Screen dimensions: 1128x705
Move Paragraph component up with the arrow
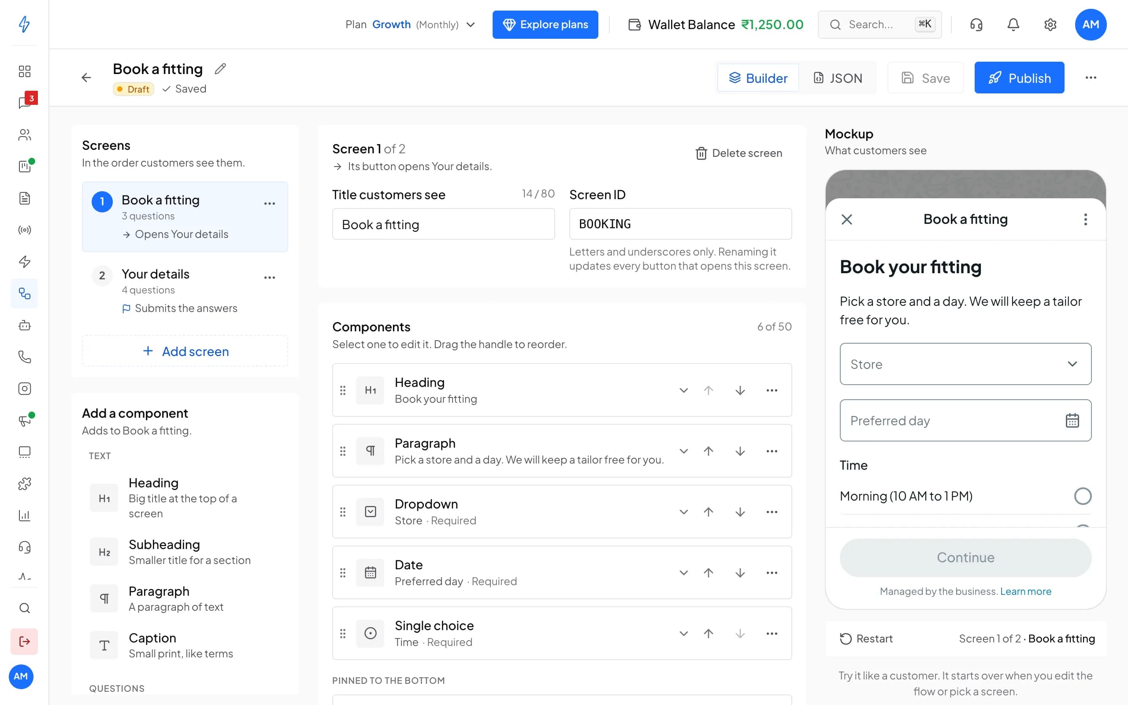pyautogui.click(x=709, y=451)
